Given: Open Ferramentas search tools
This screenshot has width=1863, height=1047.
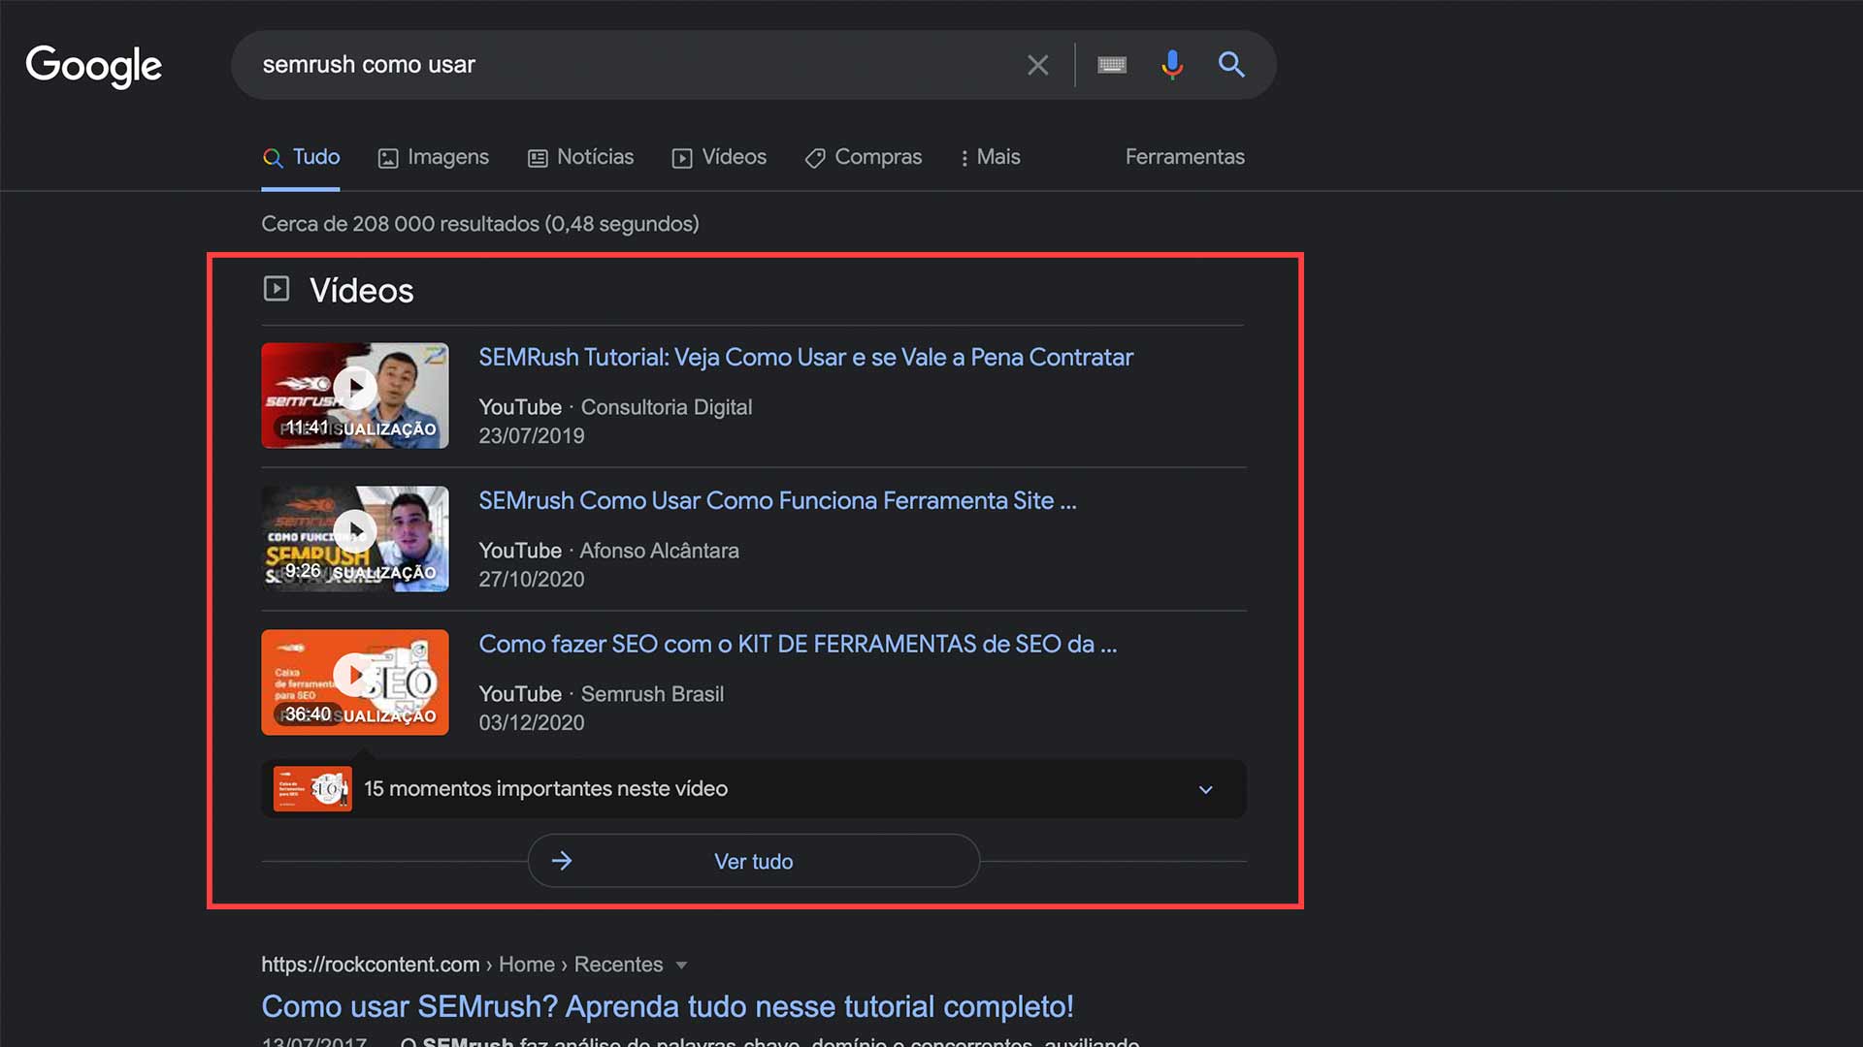Looking at the screenshot, I should click(x=1185, y=157).
